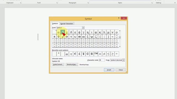Select the beta symbol in the grid
Viewport: 177px width, 99px height.
tap(63, 32)
